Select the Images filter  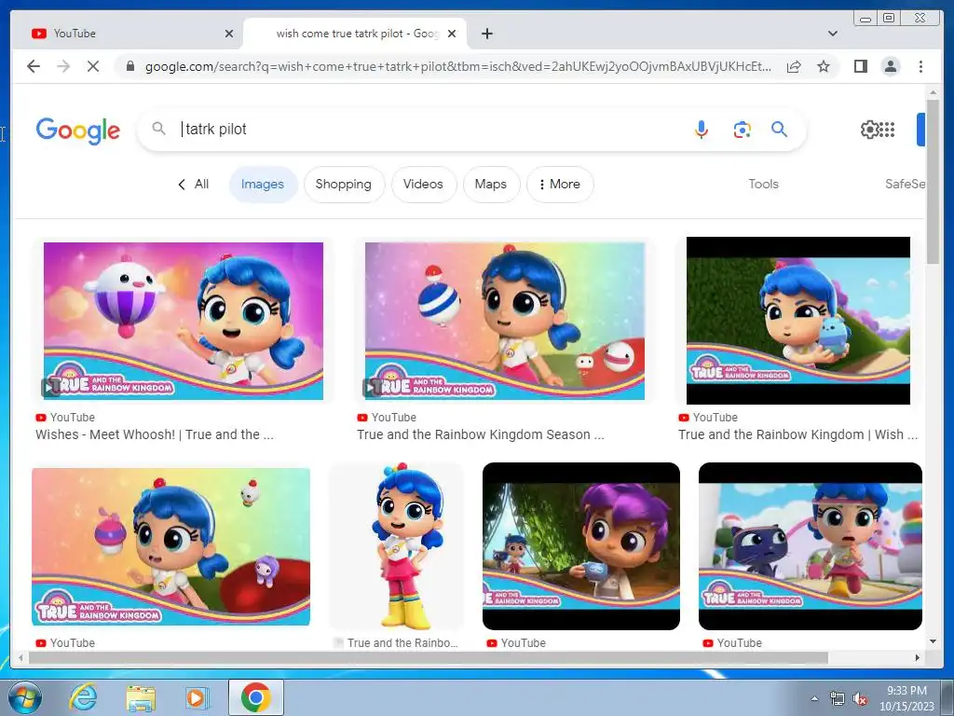[x=263, y=184]
